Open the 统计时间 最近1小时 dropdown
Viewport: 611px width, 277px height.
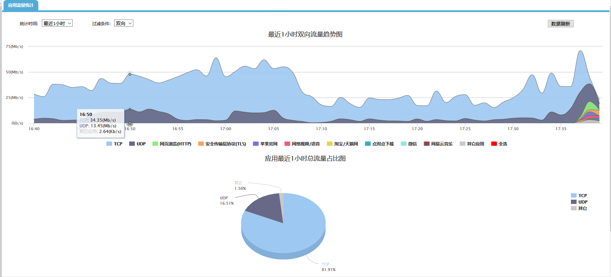(57, 23)
